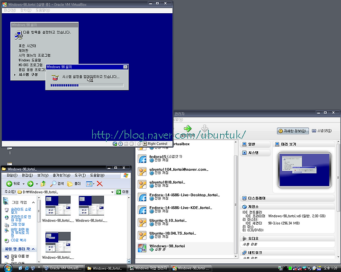Click 자세한 정보(D) details button
The width and height of the screenshot is (341, 272).
tap(293, 131)
